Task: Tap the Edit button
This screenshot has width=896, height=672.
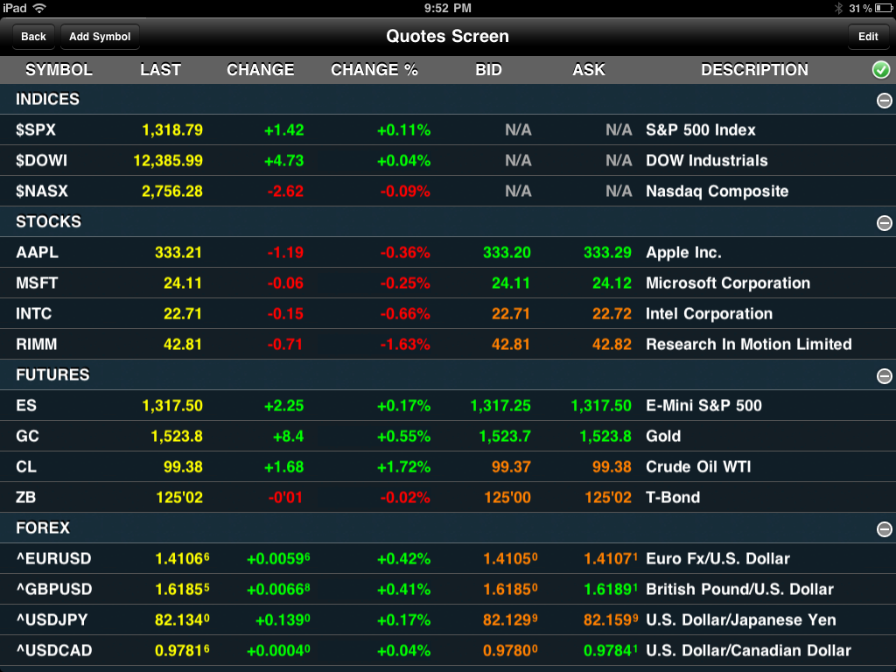Action: 868,37
